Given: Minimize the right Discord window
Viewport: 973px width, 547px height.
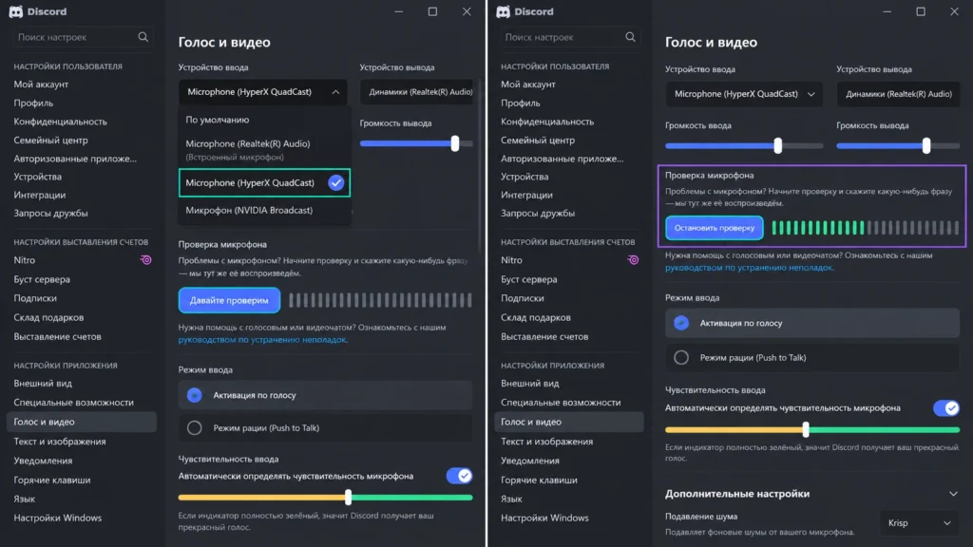Looking at the screenshot, I should [x=887, y=11].
